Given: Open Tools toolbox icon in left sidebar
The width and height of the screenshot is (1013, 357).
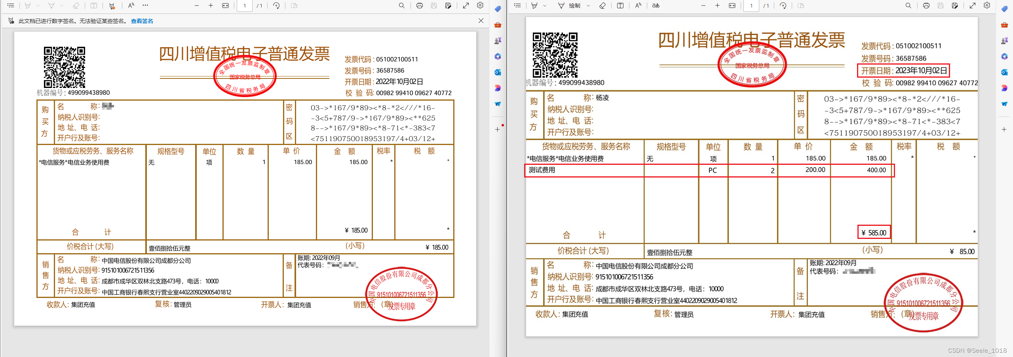Looking at the screenshot, I should [498, 25].
